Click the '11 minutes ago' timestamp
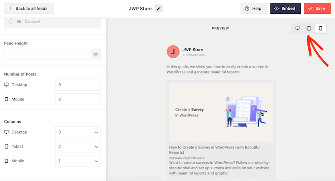This screenshot has width=335, height=181. (194, 55)
